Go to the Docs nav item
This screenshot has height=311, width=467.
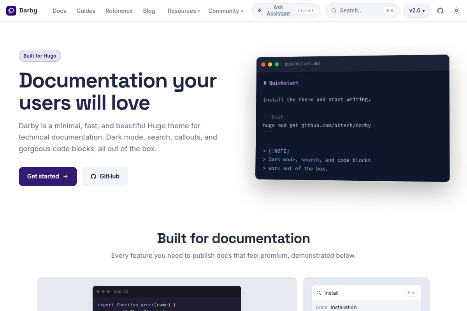[x=59, y=11]
